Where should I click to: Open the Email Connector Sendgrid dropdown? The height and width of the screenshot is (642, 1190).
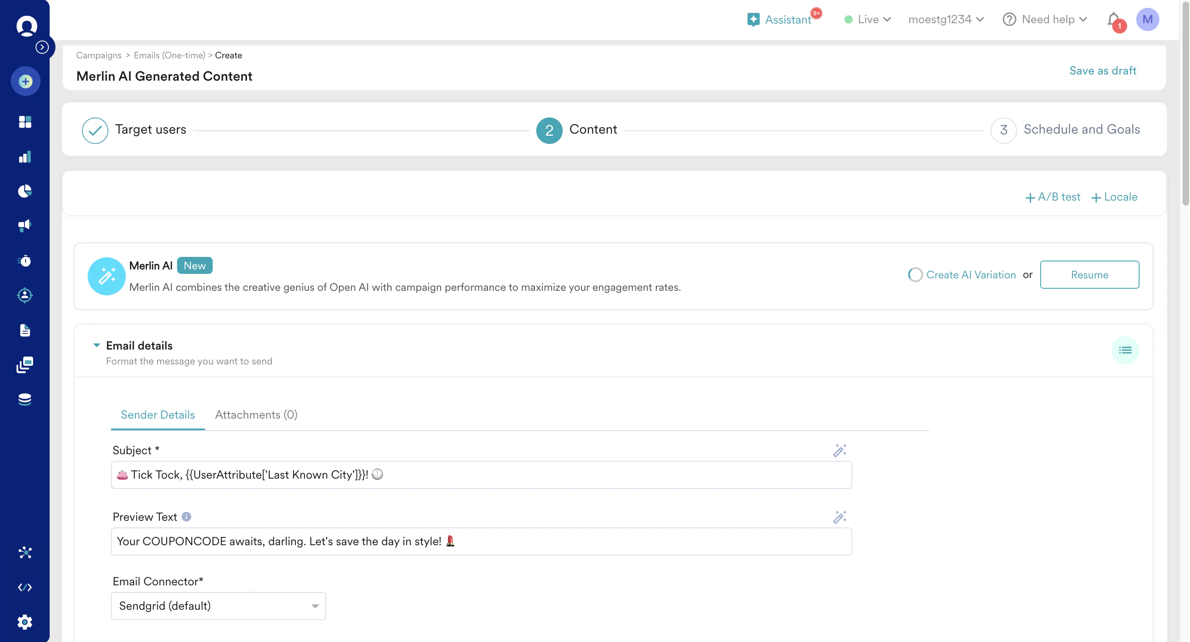pyautogui.click(x=218, y=606)
